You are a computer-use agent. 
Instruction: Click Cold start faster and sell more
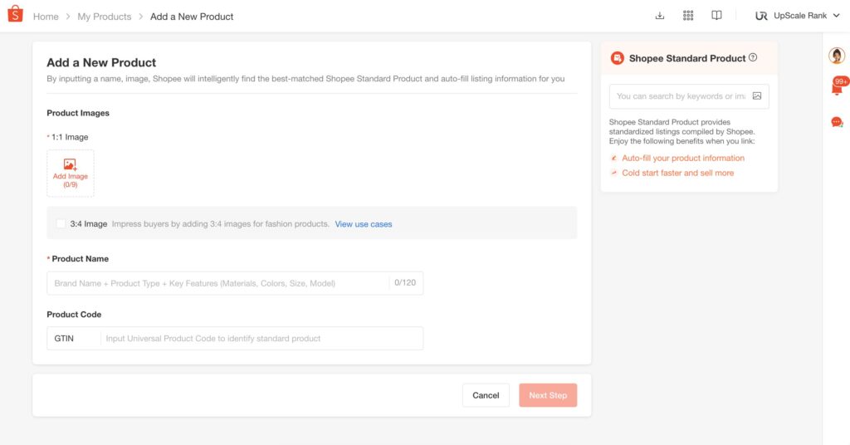click(x=677, y=173)
